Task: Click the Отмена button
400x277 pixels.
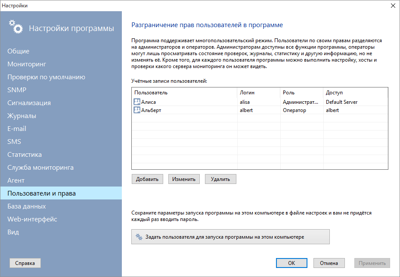Action: coord(329,263)
